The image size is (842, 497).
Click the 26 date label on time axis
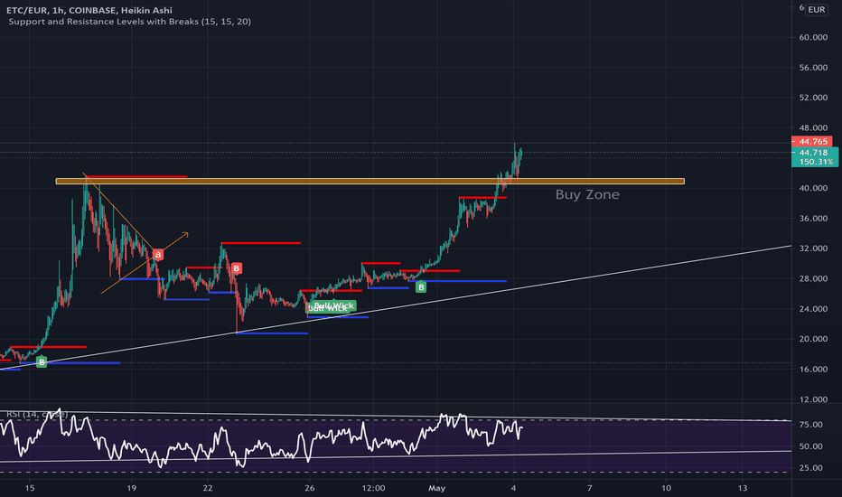(x=309, y=488)
